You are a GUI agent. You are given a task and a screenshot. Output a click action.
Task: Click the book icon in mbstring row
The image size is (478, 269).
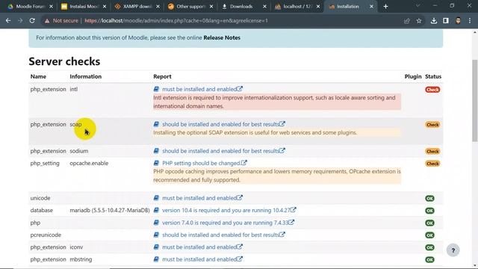(156, 259)
